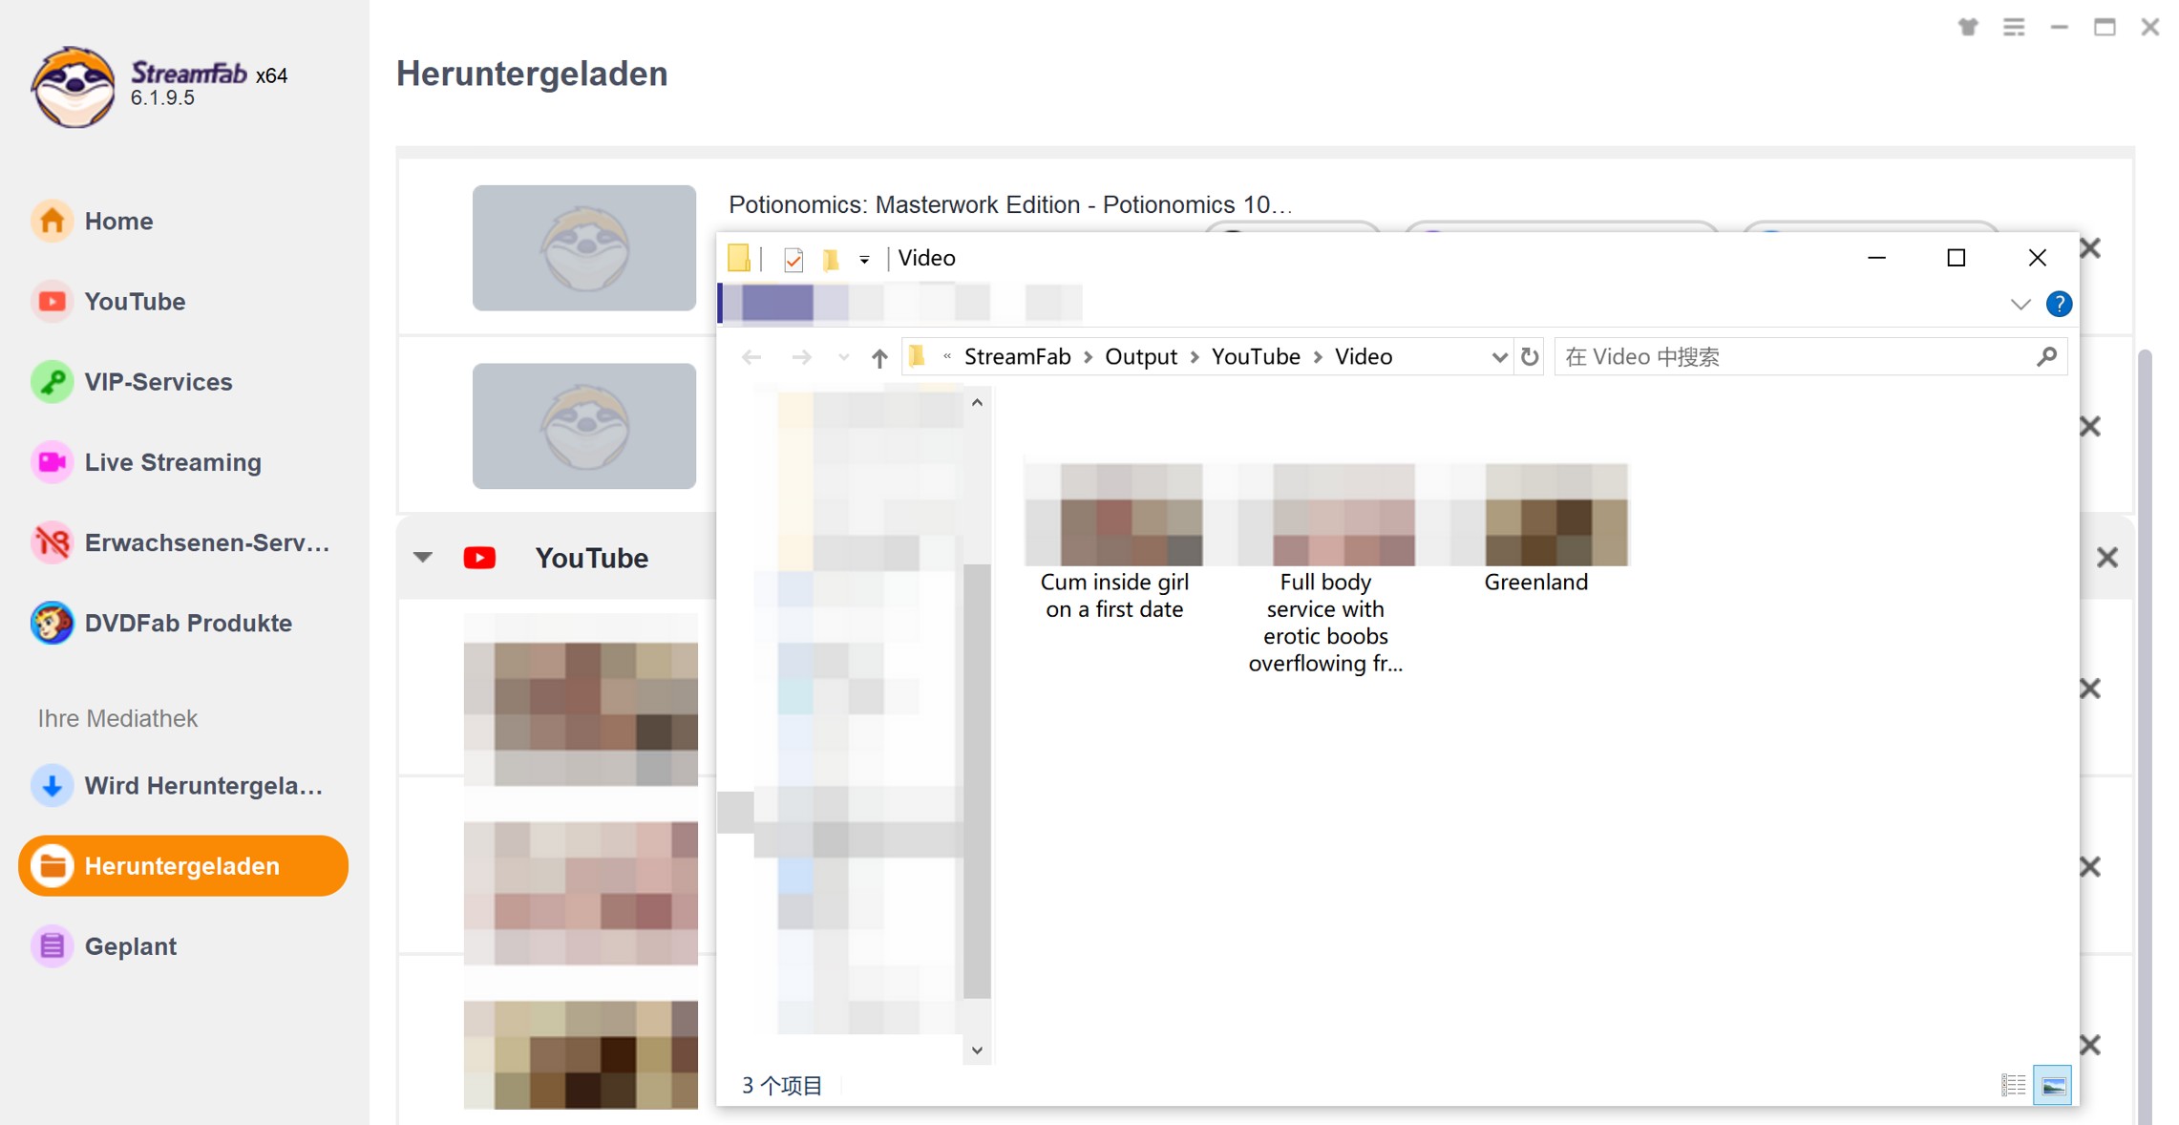Open the second sloth placeholder thumbnail
Viewport: 2179px width, 1125px height.
pyautogui.click(x=584, y=425)
